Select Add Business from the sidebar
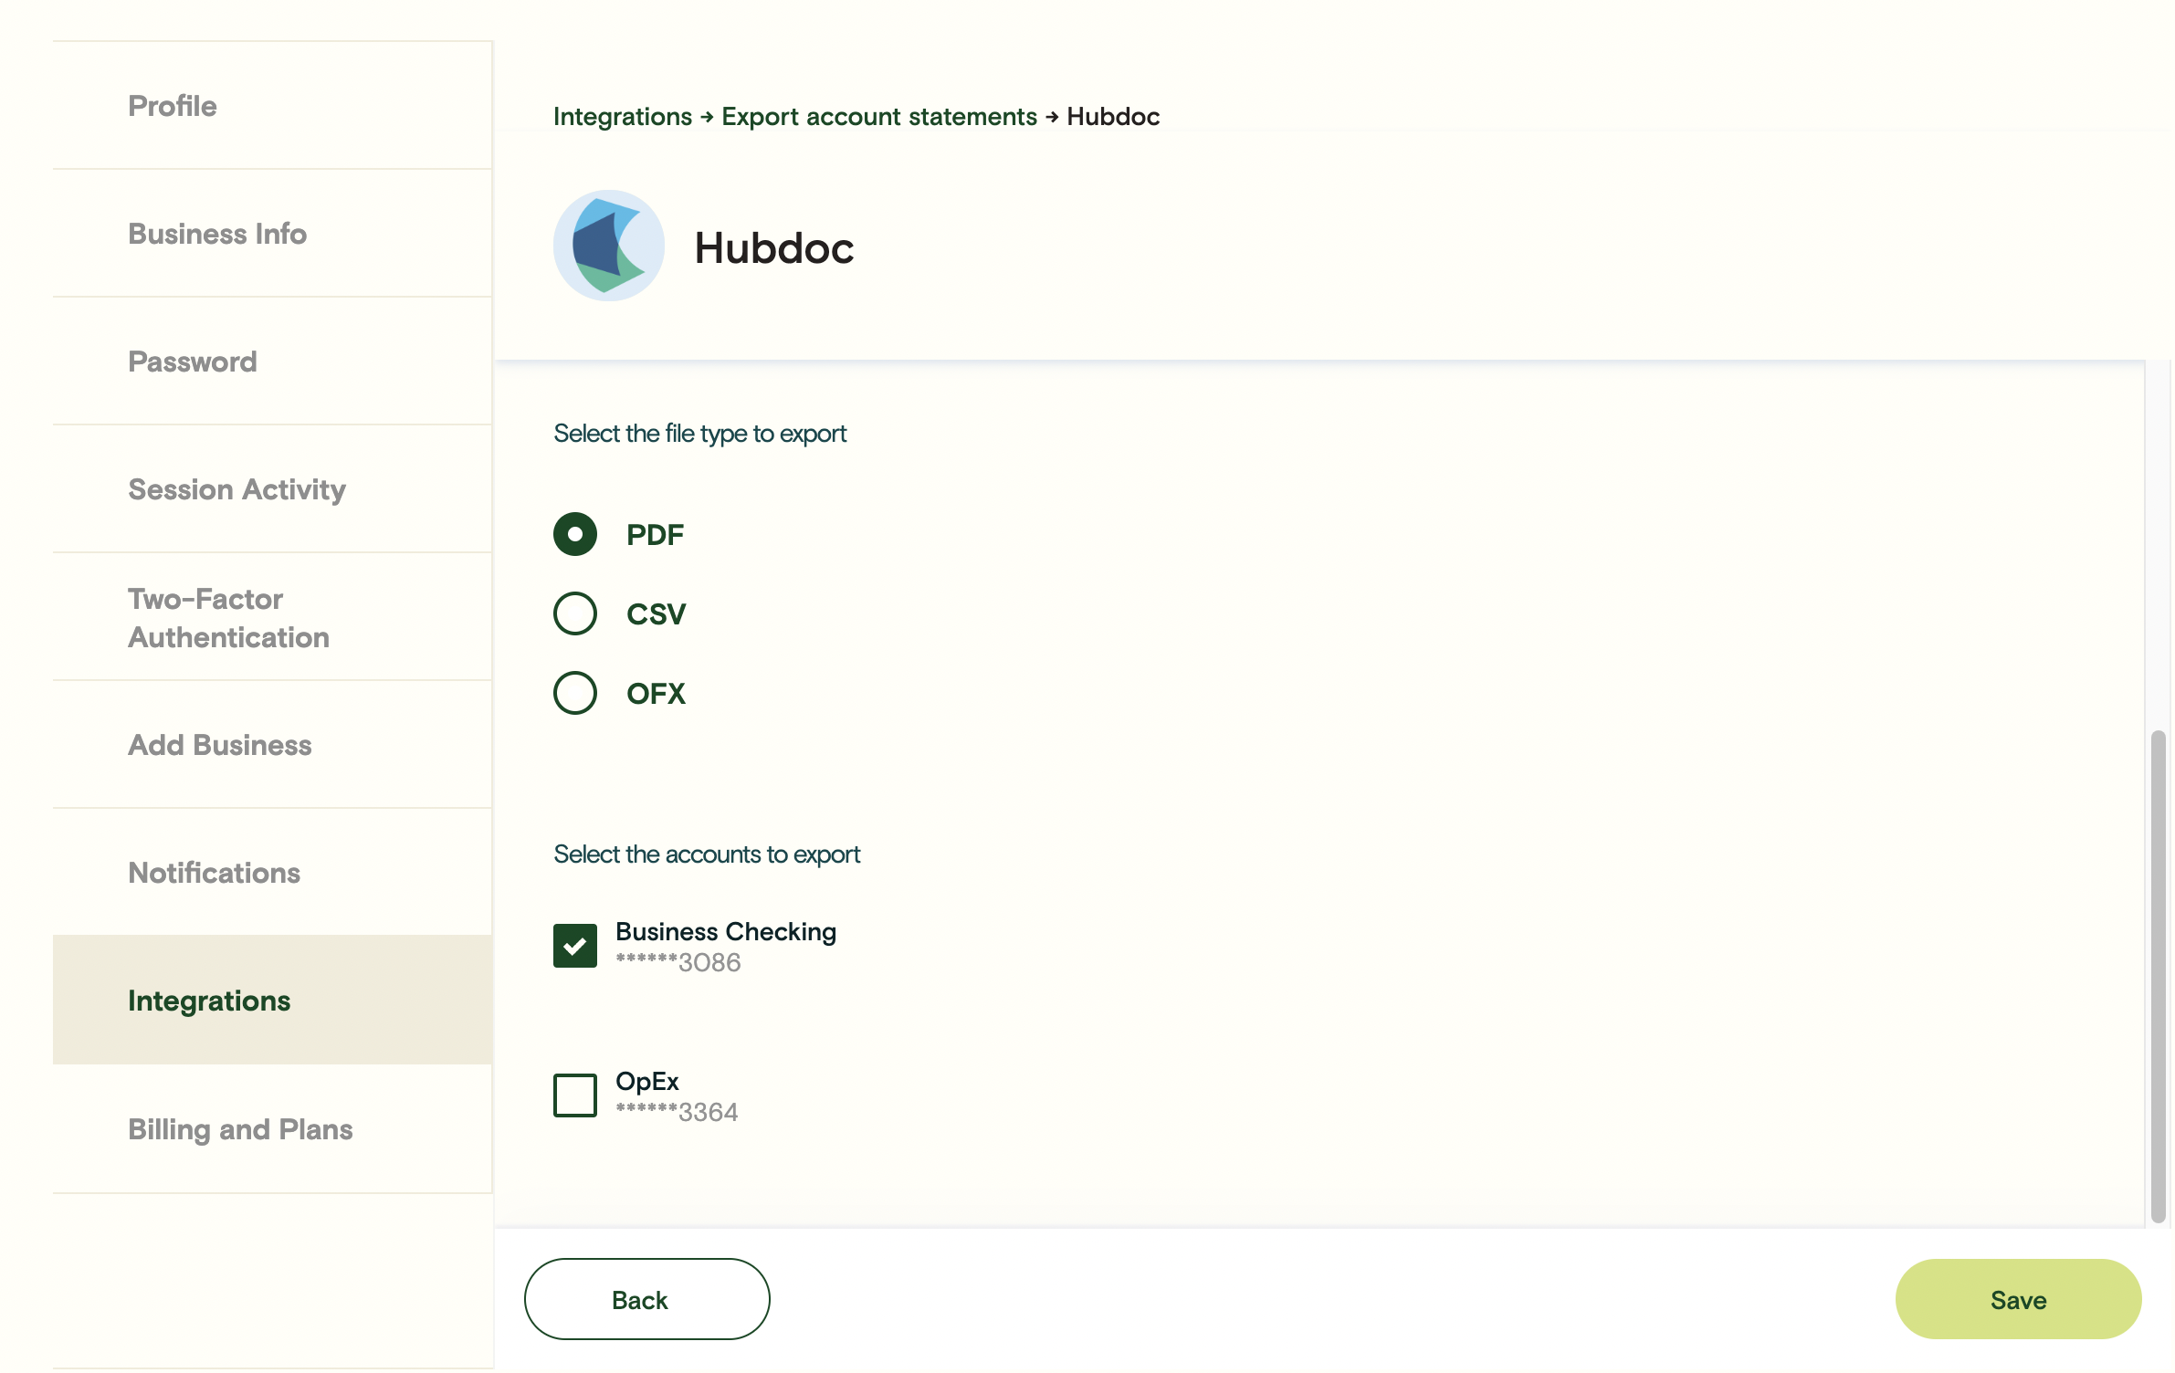This screenshot has height=1373, width=2175. tap(219, 745)
